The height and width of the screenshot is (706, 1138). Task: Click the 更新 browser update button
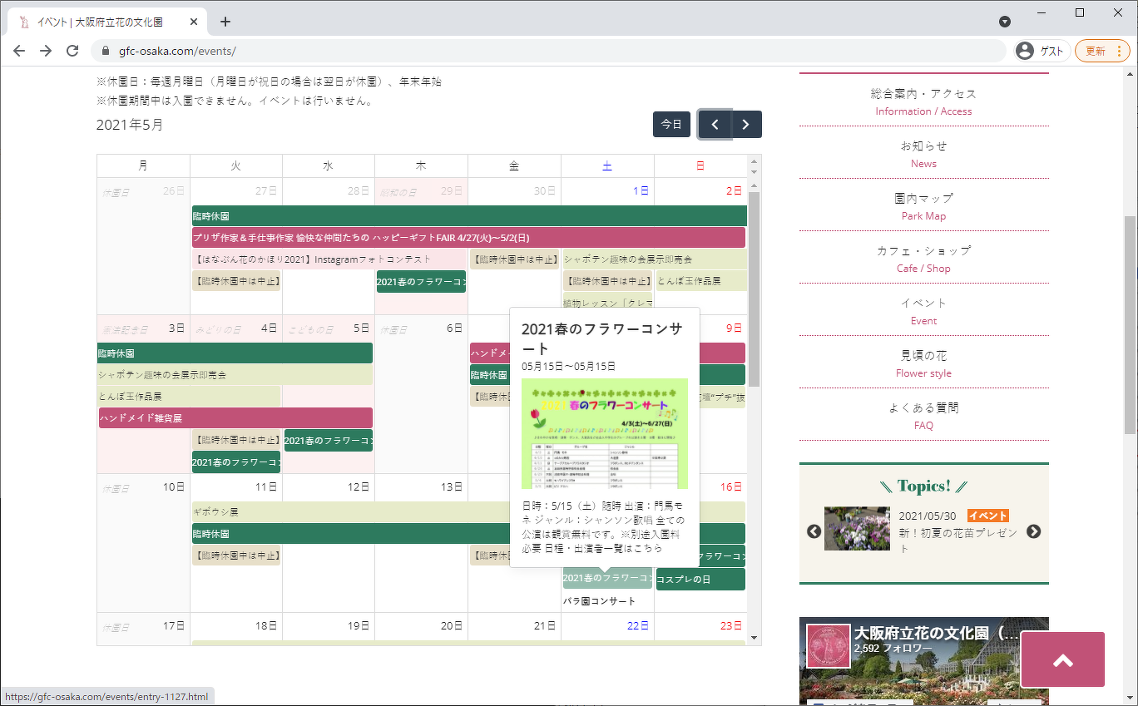point(1101,51)
